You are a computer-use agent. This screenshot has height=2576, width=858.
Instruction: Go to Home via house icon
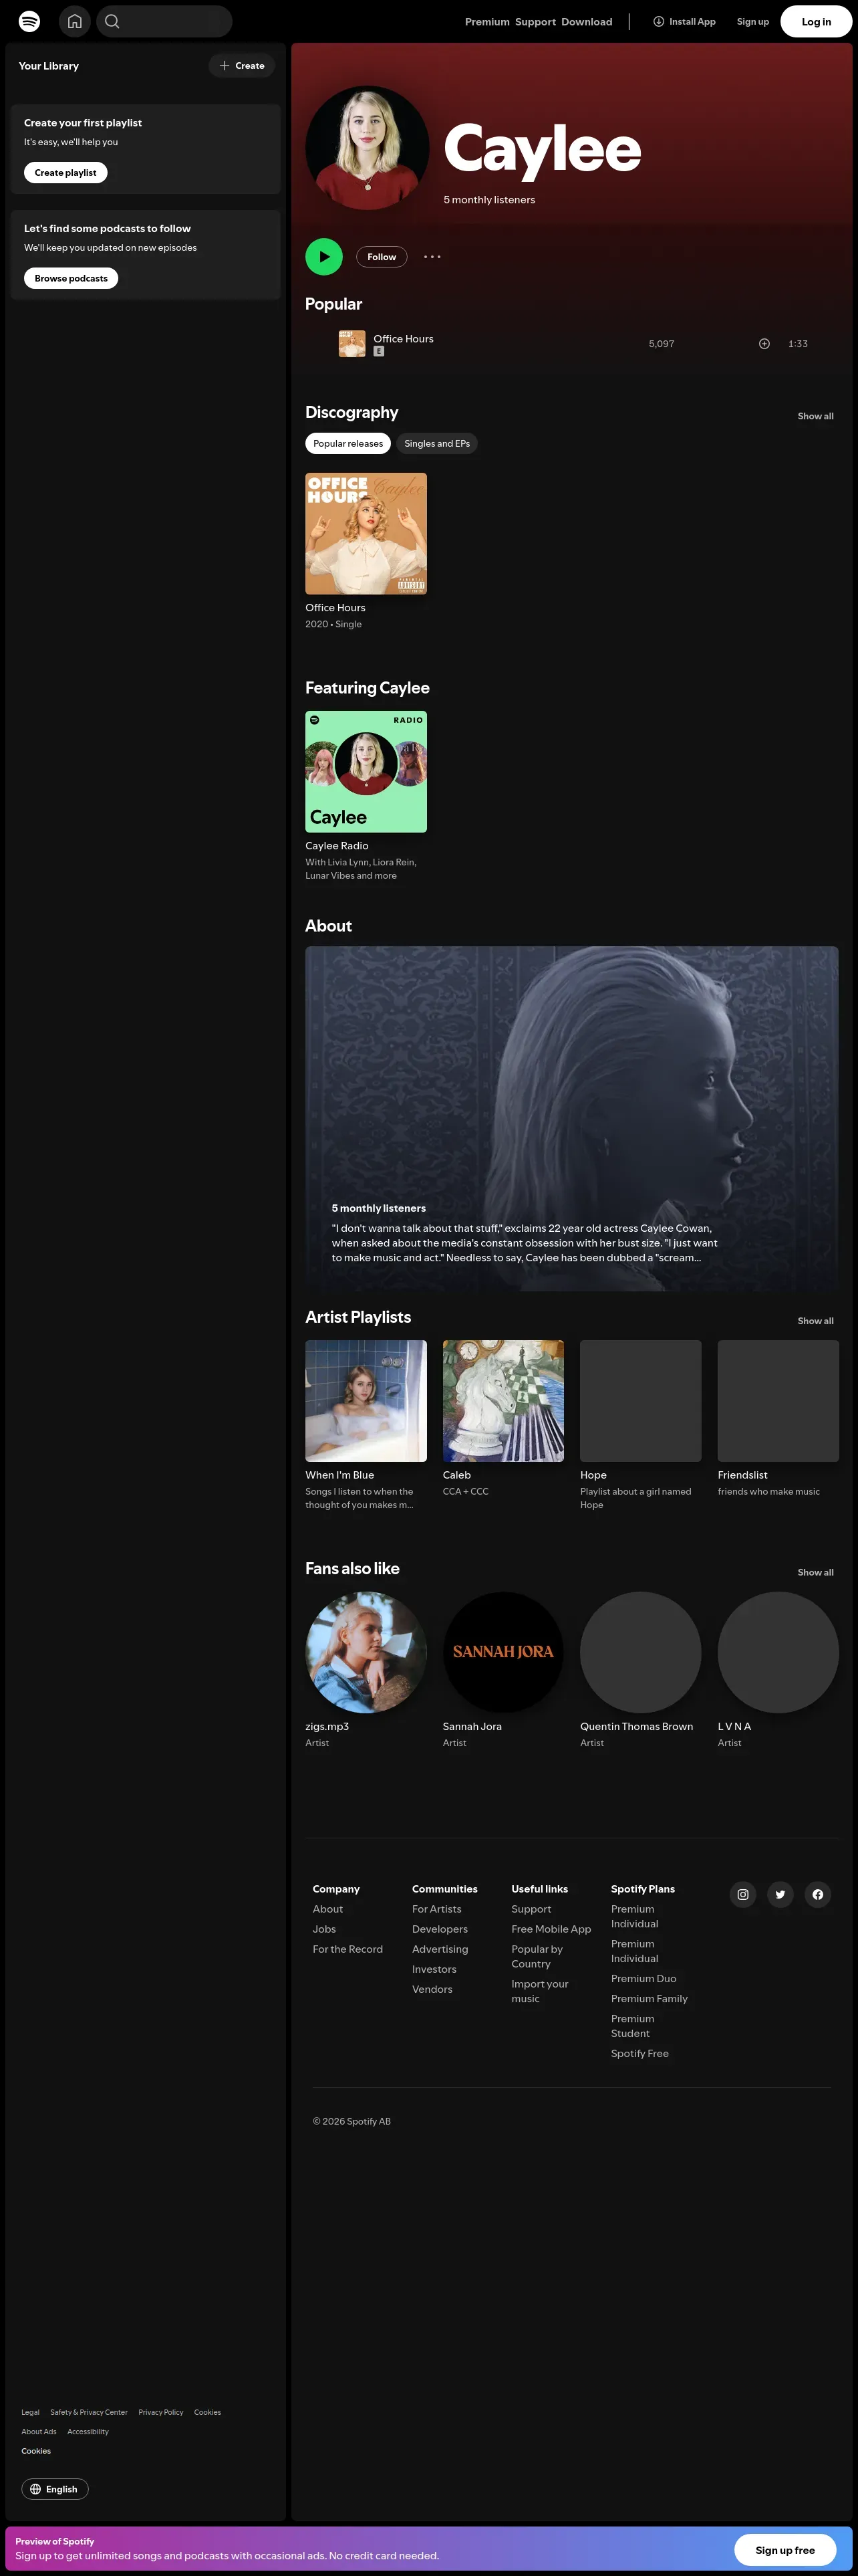(75, 21)
